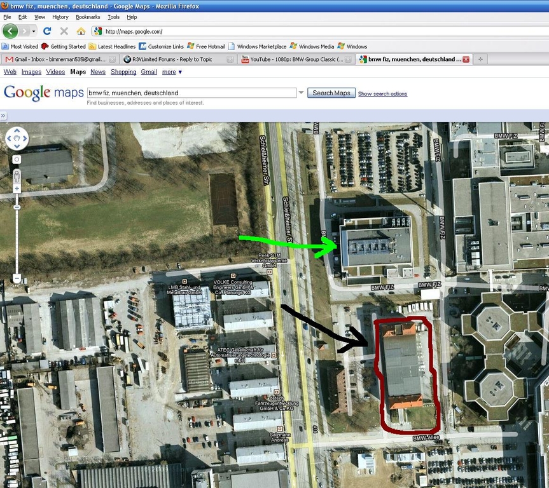Click the News link
This screenshot has width=549, height=488.
pos(98,72)
